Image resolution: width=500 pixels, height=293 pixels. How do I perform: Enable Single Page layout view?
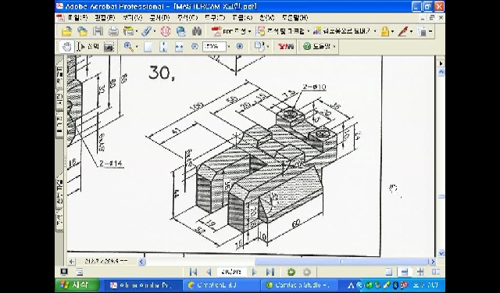click(389, 272)
